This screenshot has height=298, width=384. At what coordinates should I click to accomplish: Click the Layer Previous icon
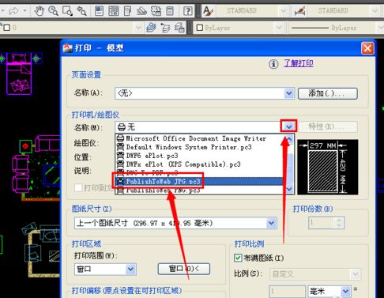165,28
